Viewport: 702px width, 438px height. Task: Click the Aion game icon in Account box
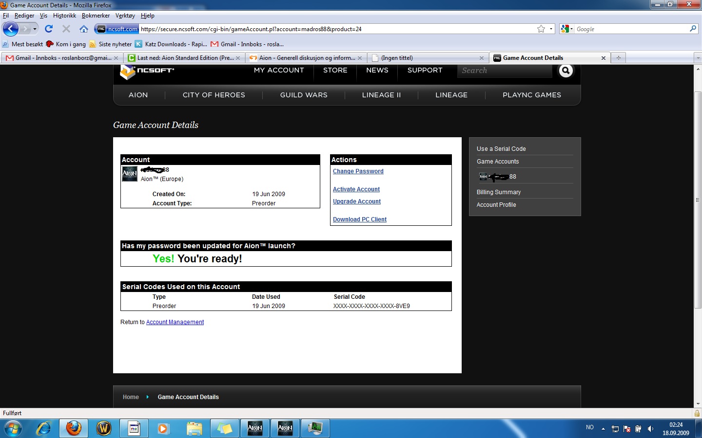click(x=130, y=173)
